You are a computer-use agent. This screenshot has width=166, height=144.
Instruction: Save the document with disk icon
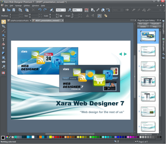click(14, 10)
